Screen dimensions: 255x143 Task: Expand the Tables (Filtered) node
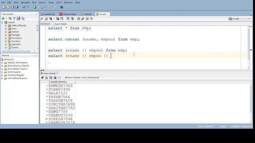coord(6,25)
